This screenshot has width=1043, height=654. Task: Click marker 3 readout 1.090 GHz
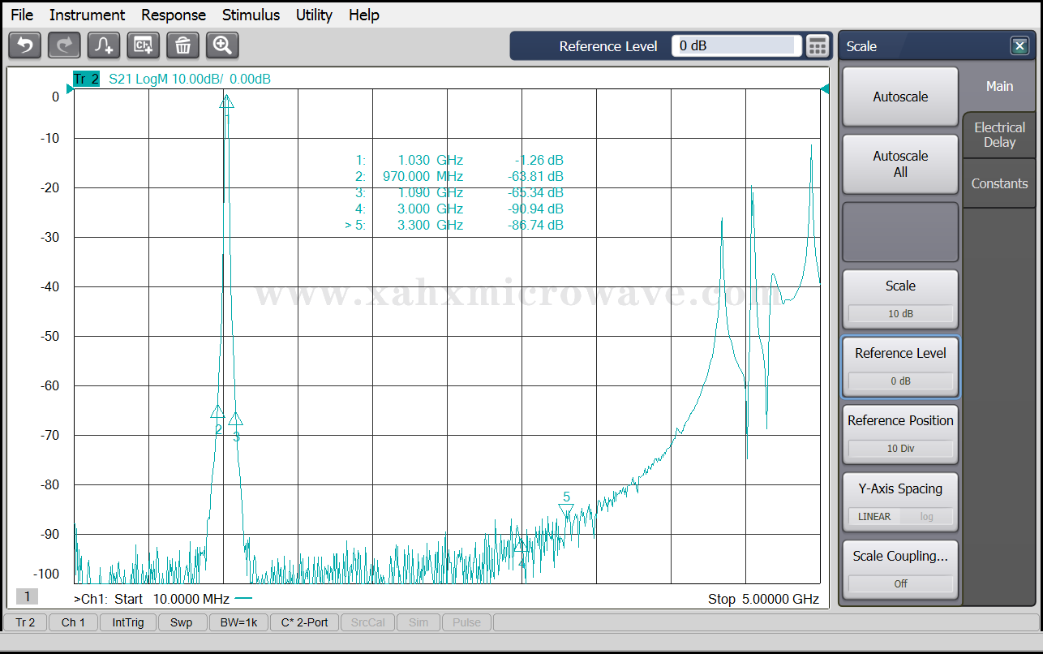click(430, 192)
